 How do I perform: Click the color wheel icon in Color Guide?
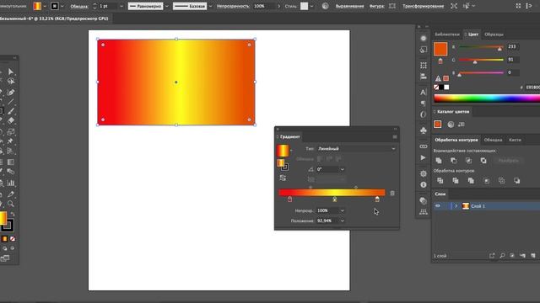pos(451,125)
